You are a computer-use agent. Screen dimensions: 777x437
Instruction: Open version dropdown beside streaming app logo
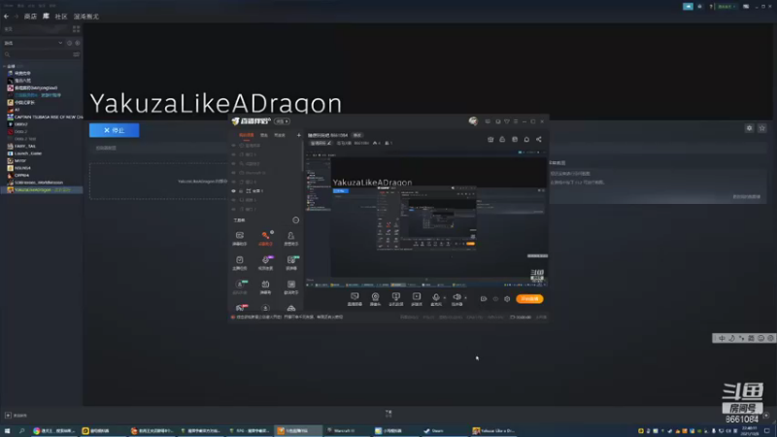click(x=283, y=121)
